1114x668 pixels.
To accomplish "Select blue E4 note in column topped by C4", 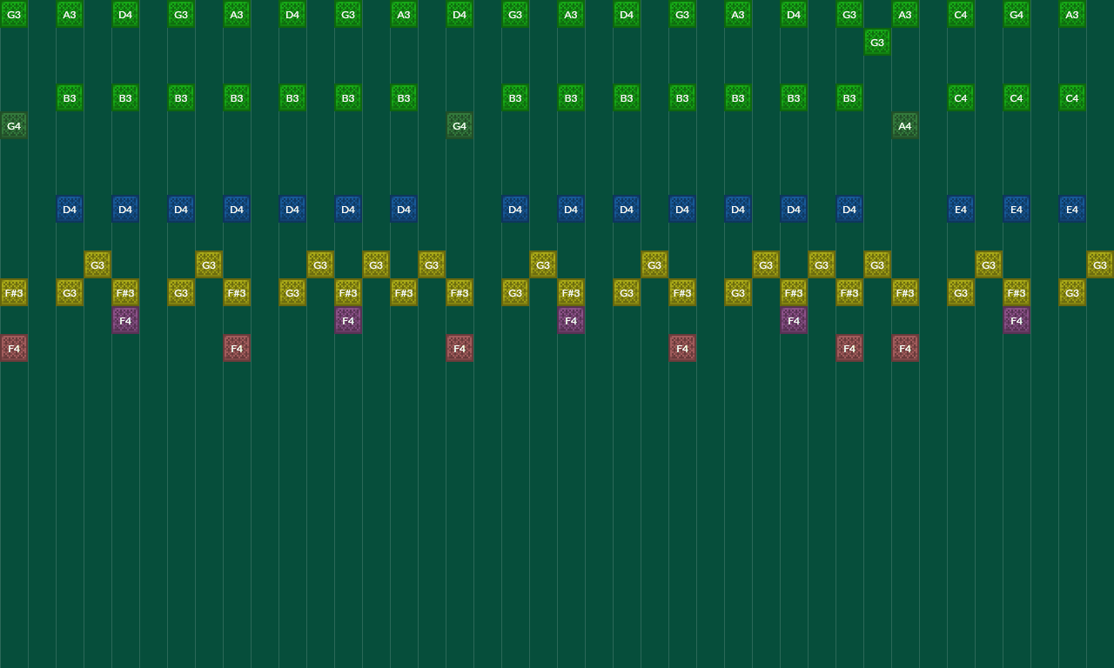I will point(961,210).
